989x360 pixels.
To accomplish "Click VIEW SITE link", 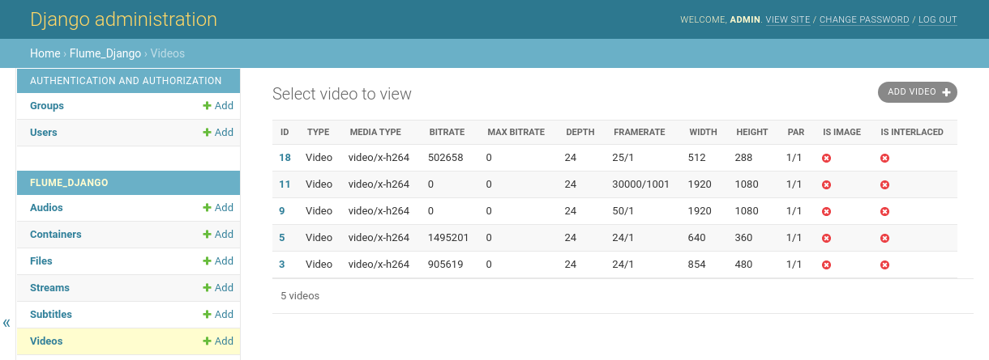I will coord(788,19).
